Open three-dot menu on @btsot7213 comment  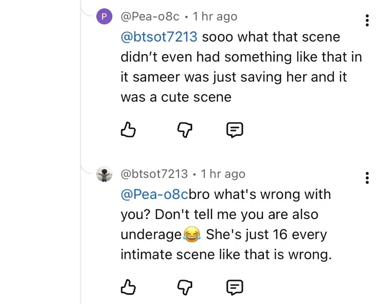tap(367, 177)
